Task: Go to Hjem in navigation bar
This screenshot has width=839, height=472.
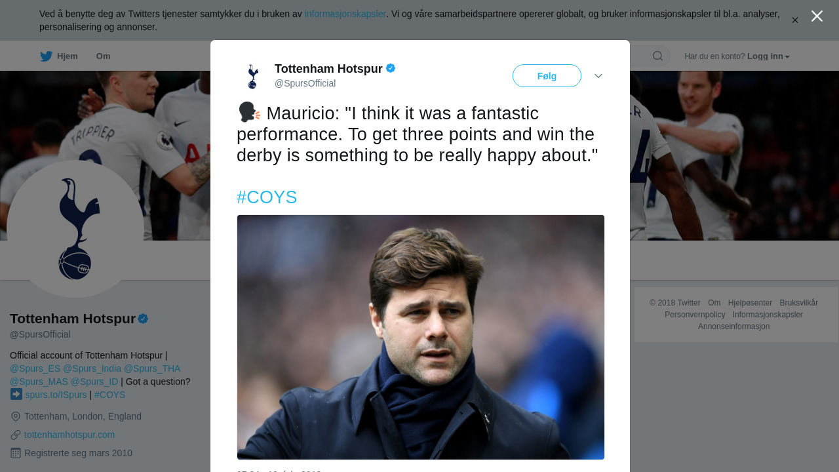Action: (x=67, y=56)
